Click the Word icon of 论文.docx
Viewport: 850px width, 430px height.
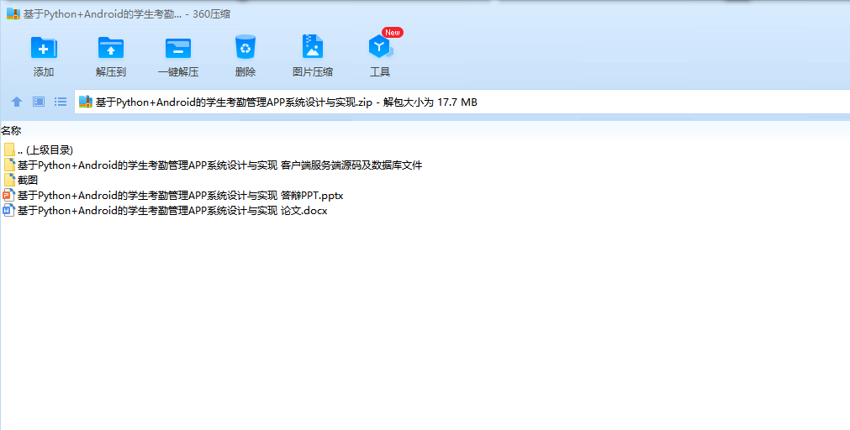pyautogui.click(x=8, y=211)
